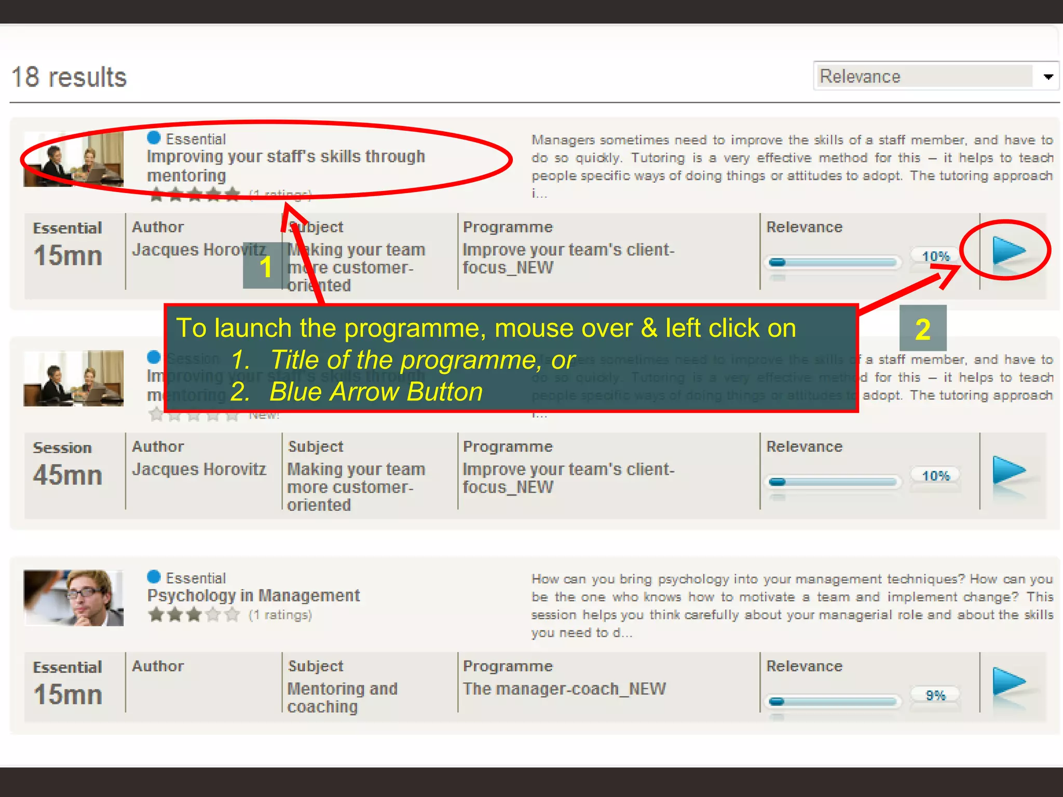Click the Relevance column header in Psychology row
This screenshot has width=1063, height=797.
(804, 666)
